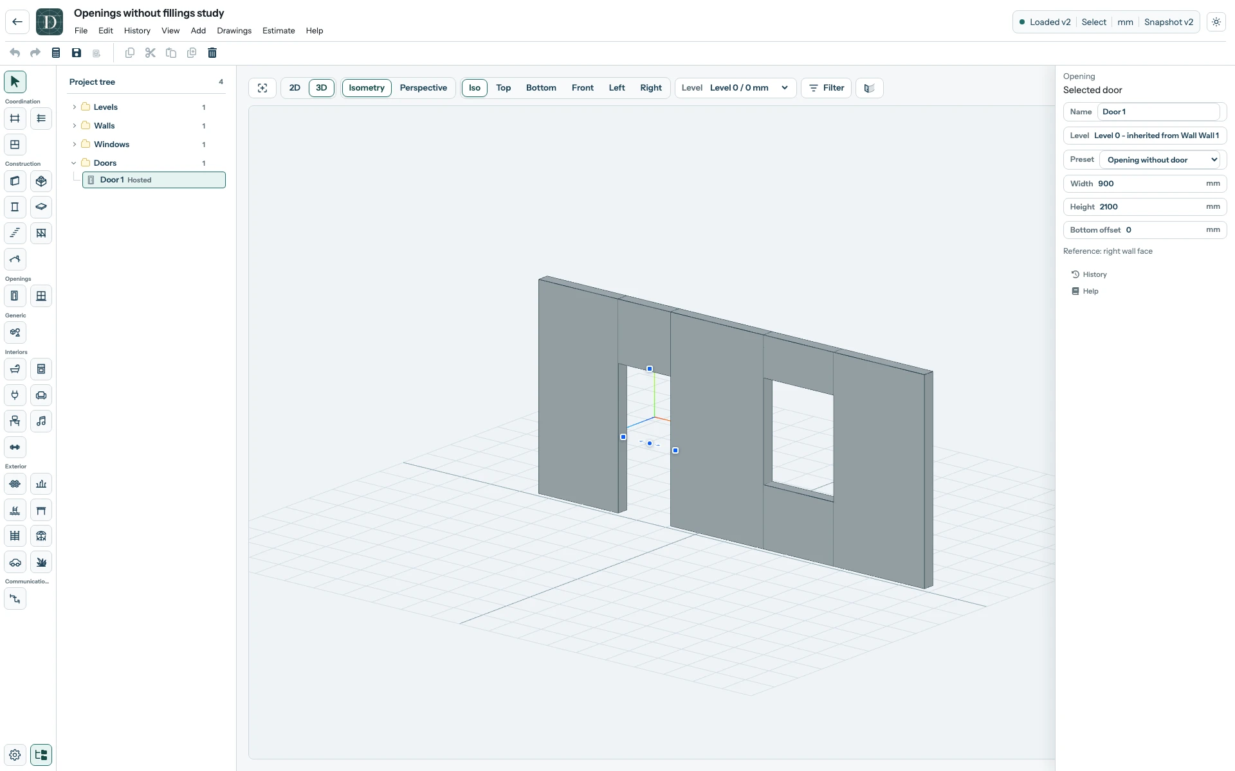Select the door tool under Openings
Viewport: 1235px width, 771px height.
15,296
